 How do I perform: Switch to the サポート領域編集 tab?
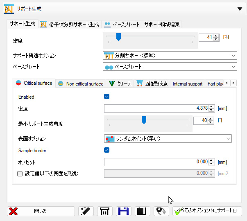pyautogui.click(x=162, y=25)
